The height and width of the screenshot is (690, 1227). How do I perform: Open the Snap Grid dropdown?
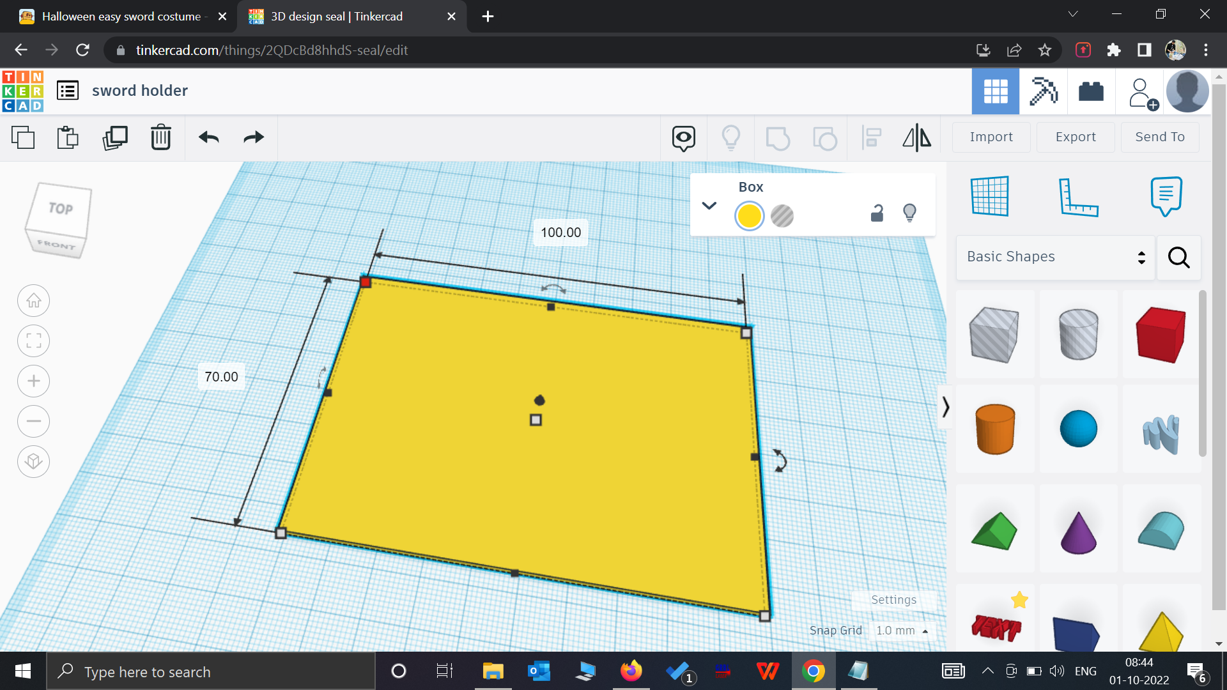[902, 631]
